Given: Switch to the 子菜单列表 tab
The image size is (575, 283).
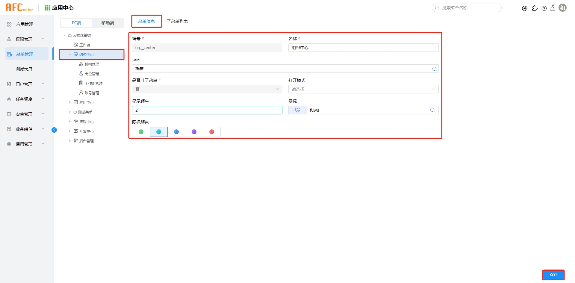Looking at the screenshot, I should (177, 21).
